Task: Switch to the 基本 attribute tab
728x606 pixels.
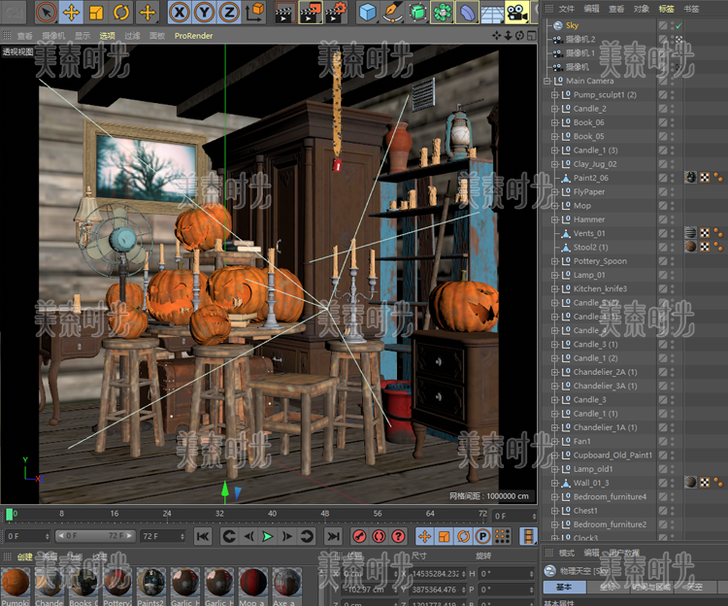Action: pos(564,587)
